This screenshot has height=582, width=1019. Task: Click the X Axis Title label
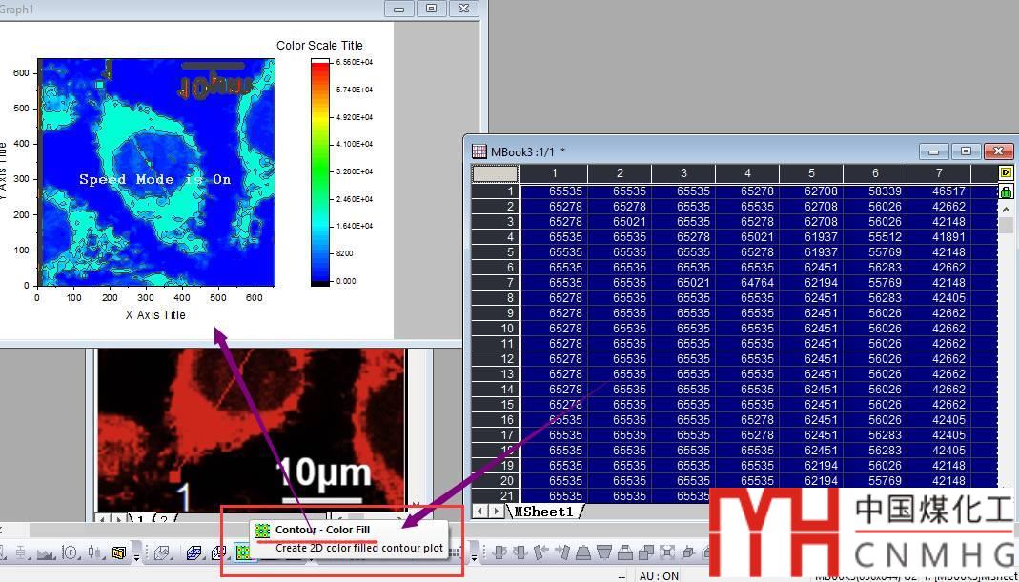pos(155,315)
